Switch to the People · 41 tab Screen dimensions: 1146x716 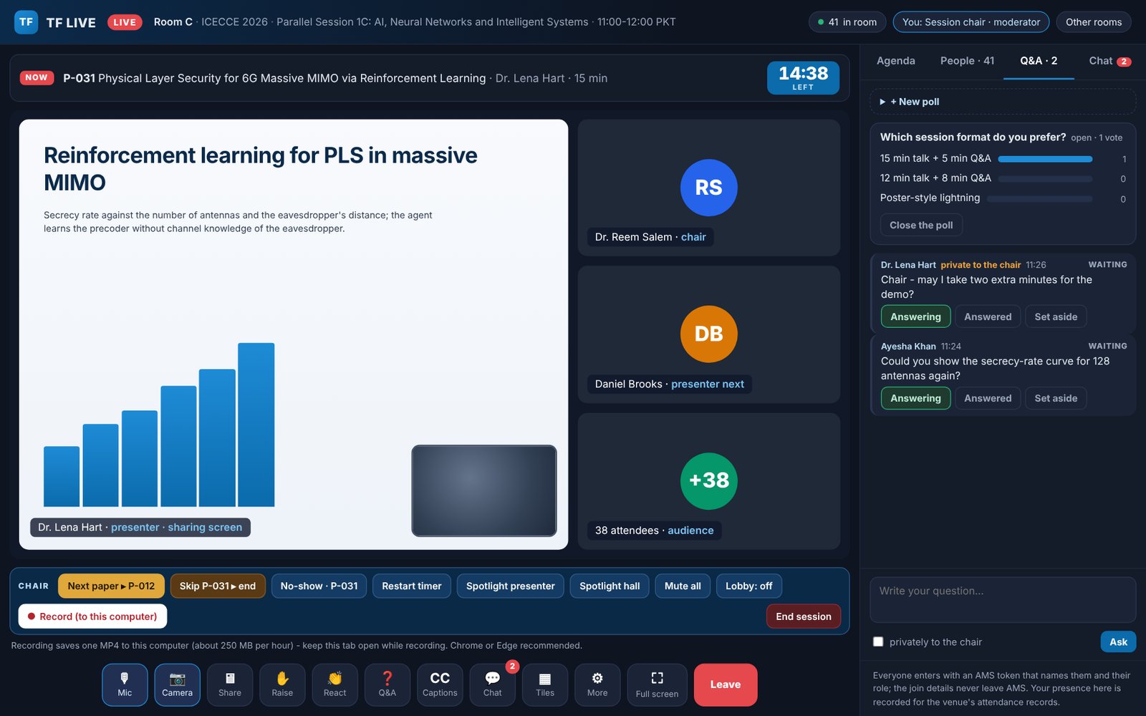pos(967,61)
